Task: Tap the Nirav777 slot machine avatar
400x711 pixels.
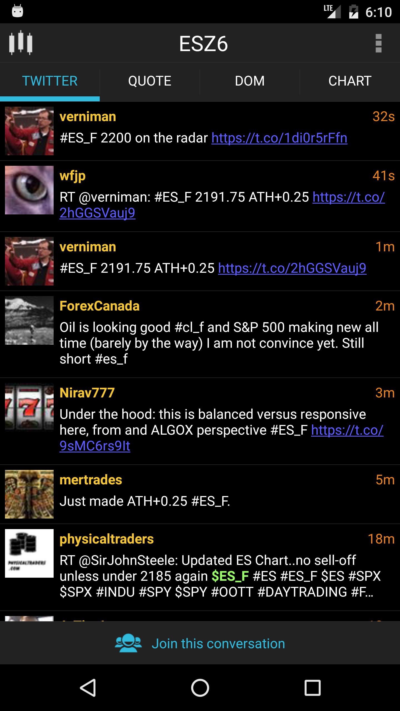Action: click(29, 407)
